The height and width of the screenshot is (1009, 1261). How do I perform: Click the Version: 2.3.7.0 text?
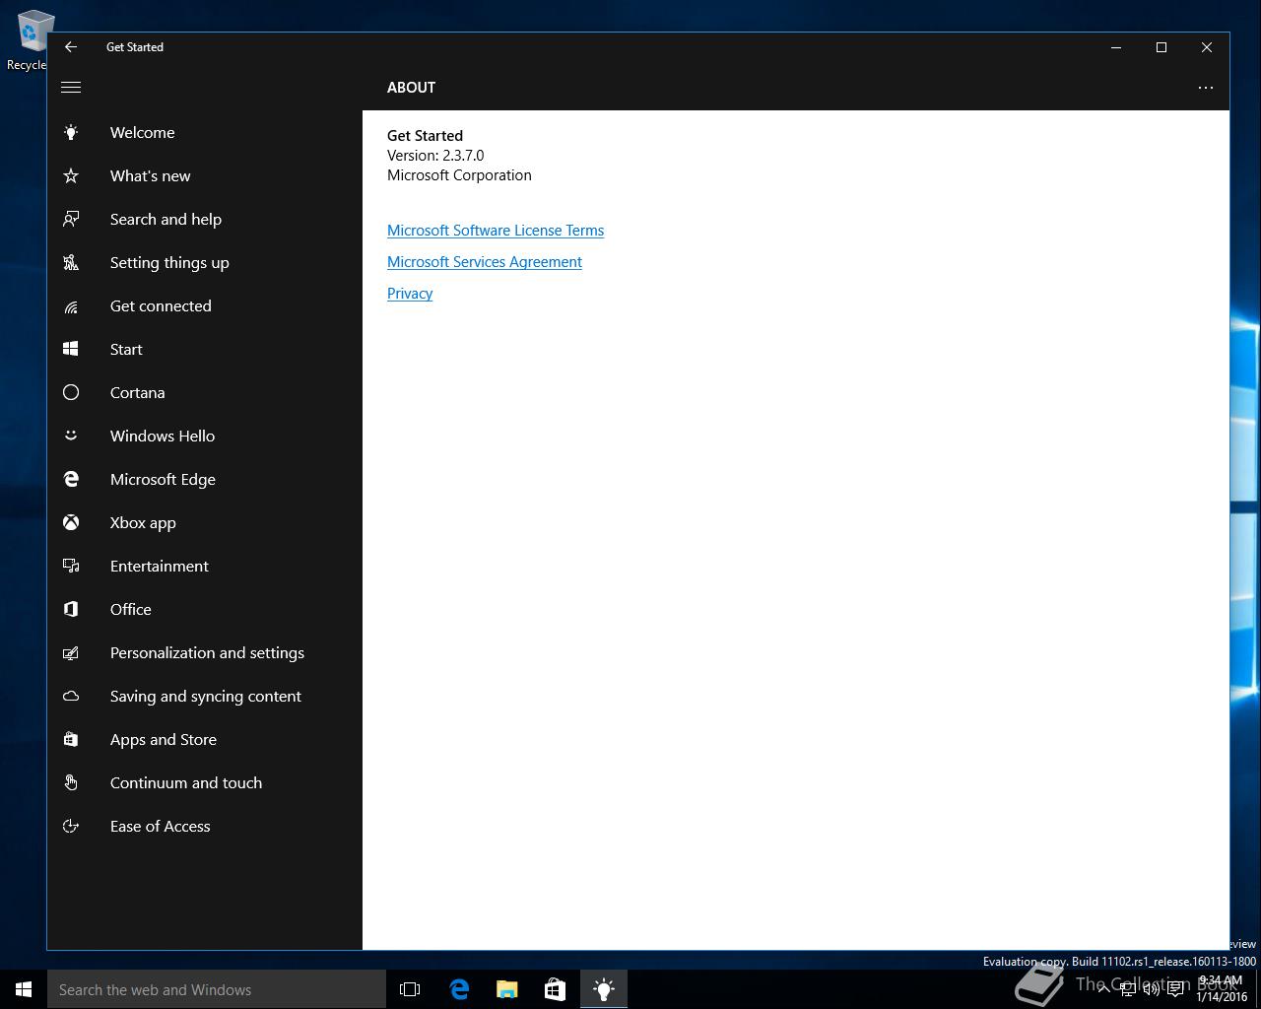pos(435,156)
